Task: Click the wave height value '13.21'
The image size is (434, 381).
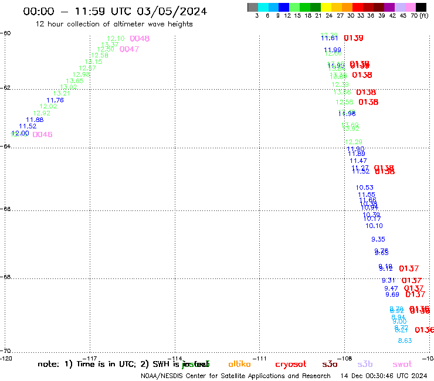Action: click(62, 94)
